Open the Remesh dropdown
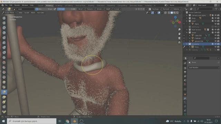The image size is (221, 124). coord(167,9)
